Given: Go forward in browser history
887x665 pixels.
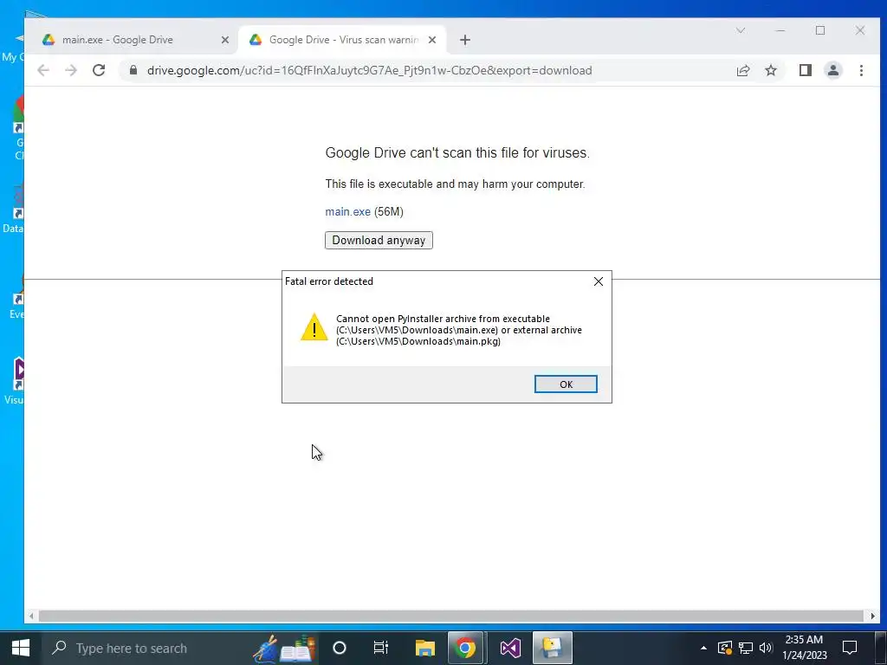Looking at the screenshot, I should click(x=71, y=70).
